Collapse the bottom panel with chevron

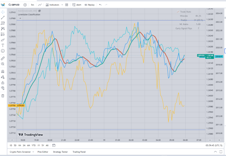pos(216,152)
